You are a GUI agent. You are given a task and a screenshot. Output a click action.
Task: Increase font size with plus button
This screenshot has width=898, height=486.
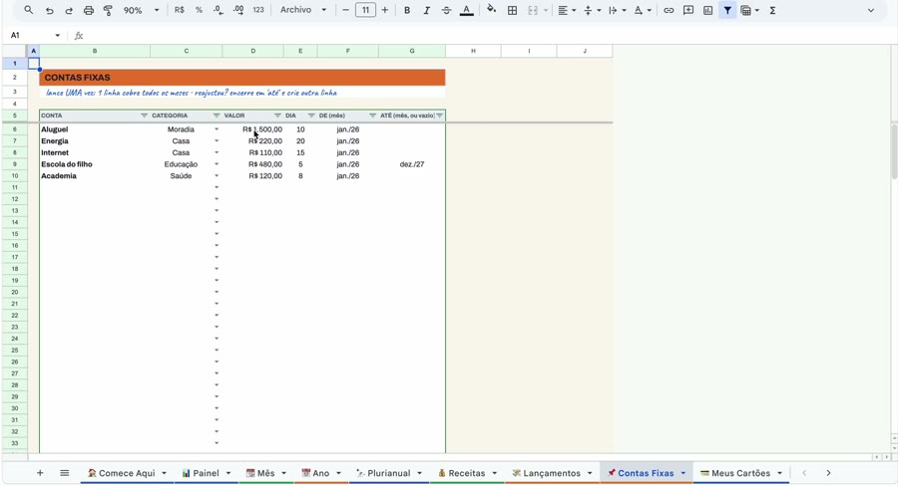(385, 10)
